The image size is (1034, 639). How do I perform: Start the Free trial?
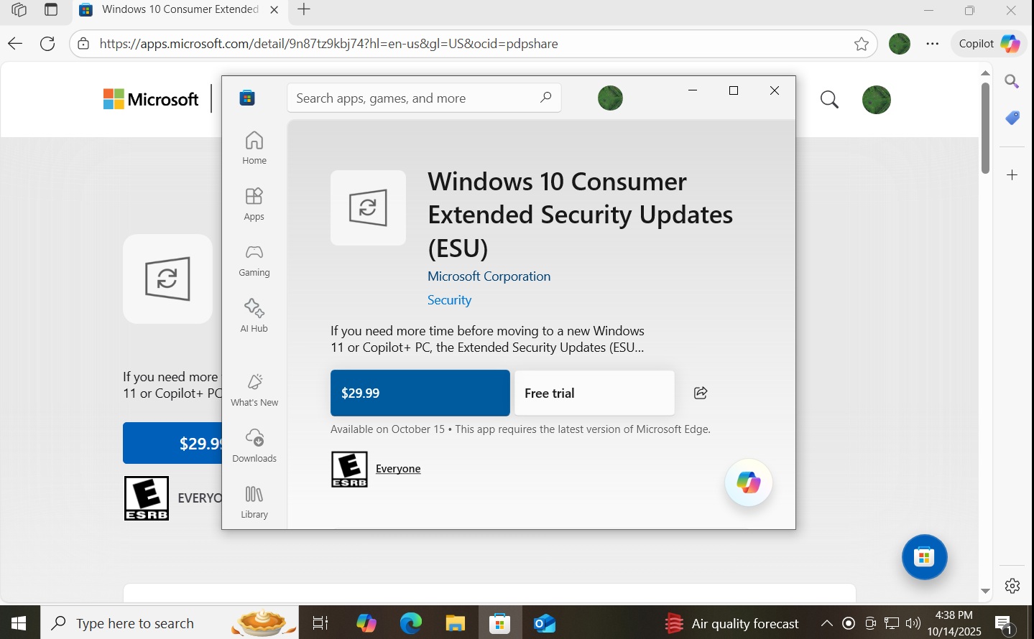[594, 393]
